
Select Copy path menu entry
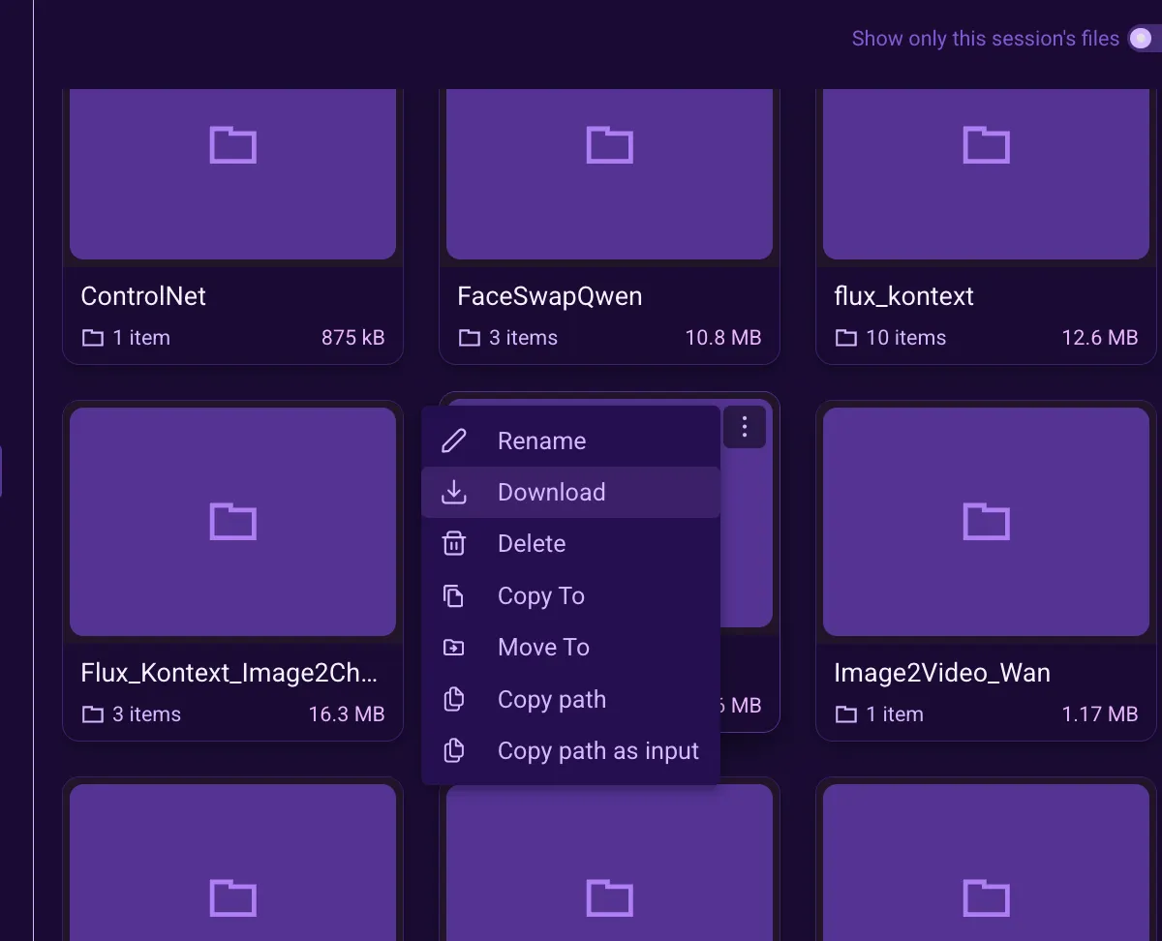click(570, 699)
